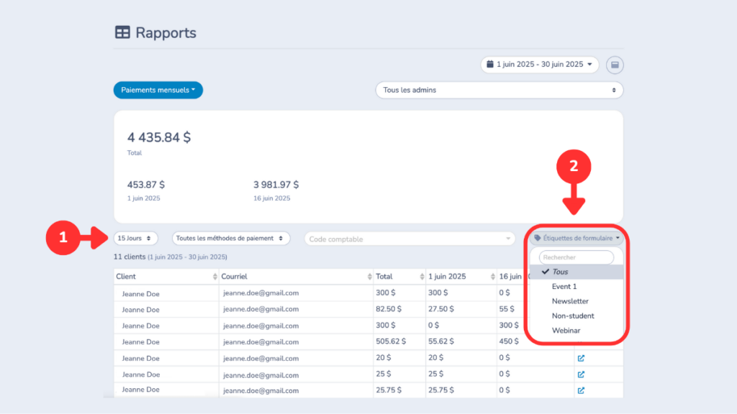Viewport: 737px width, 414px height.
Task: Sort table by Total column arrows
Action: tap(419, 277)
